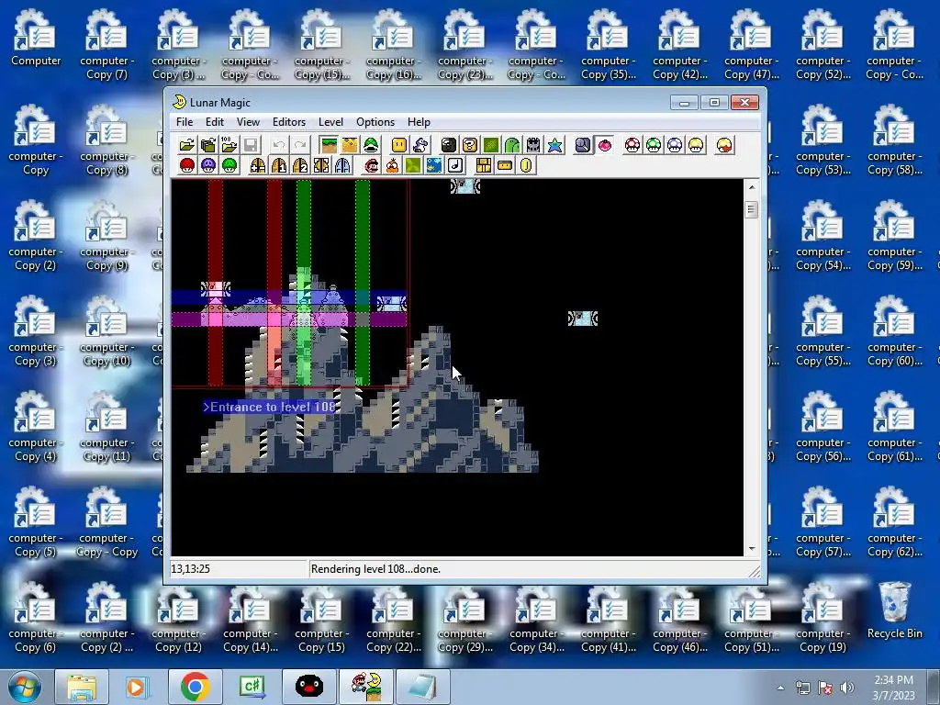Click the Mario head icon
The image size is (940, 705).
coord(371,165)
